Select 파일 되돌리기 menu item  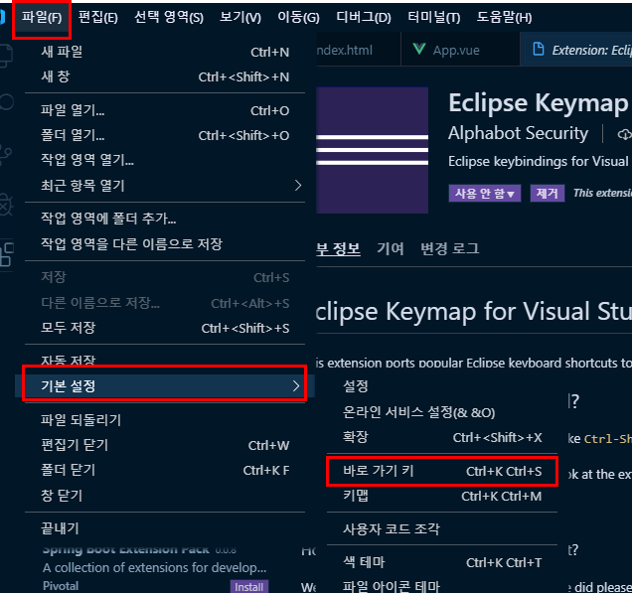pos(165,420)
